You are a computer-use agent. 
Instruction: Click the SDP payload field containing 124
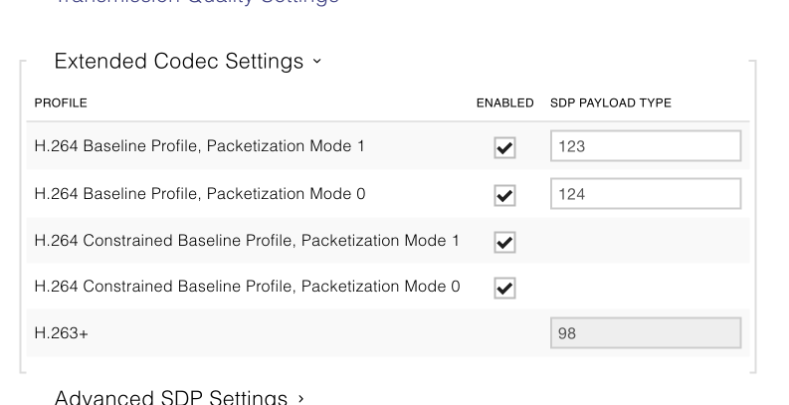coord(645,194)
